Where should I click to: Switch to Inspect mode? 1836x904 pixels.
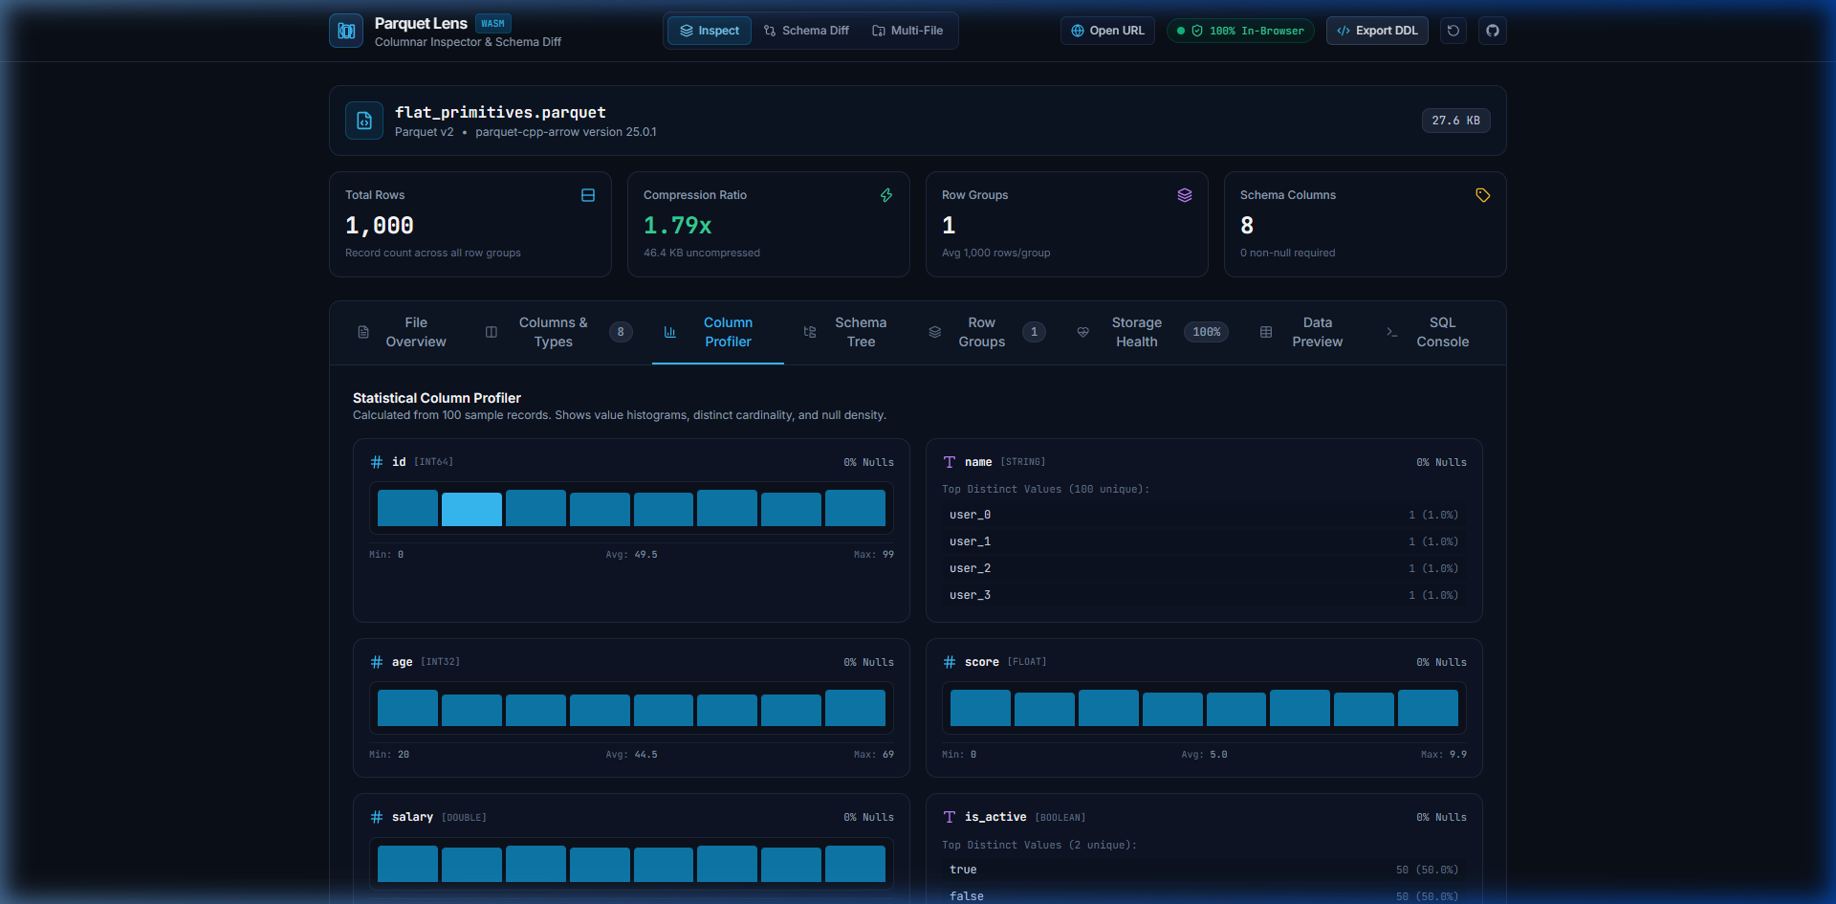[710, 31]
